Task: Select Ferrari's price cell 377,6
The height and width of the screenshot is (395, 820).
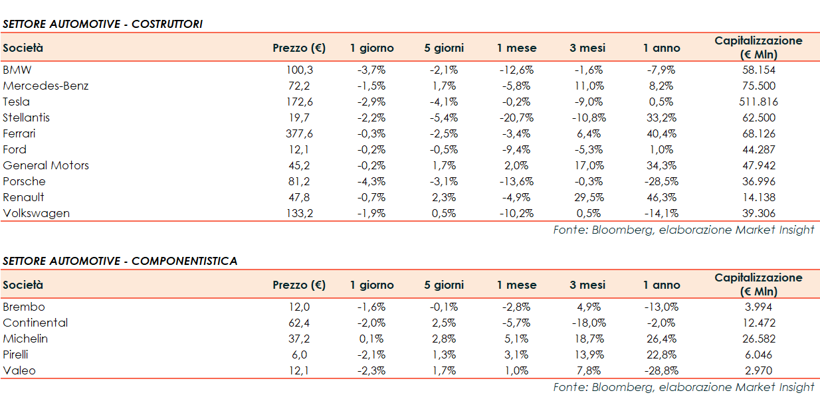Action: coord(298,133)
